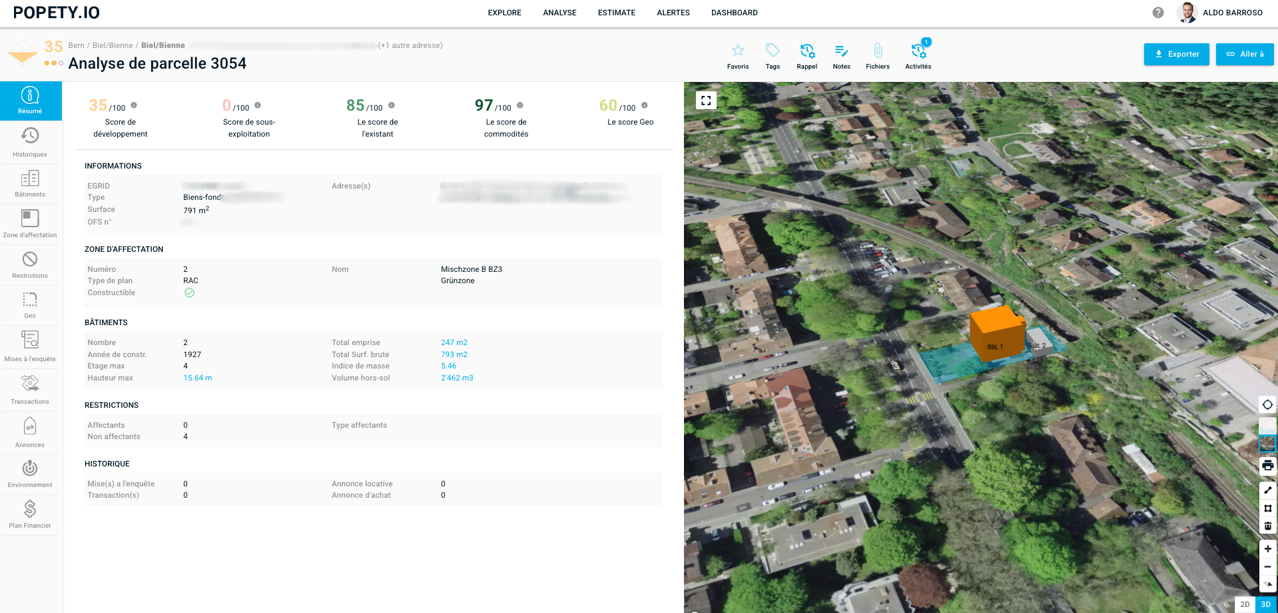Go to the DASHBOARD menu
The image size is (1278, 613).
pyautogui.click(x=734, y=13)
